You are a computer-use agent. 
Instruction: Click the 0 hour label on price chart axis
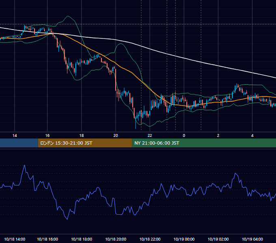(184, 136)
